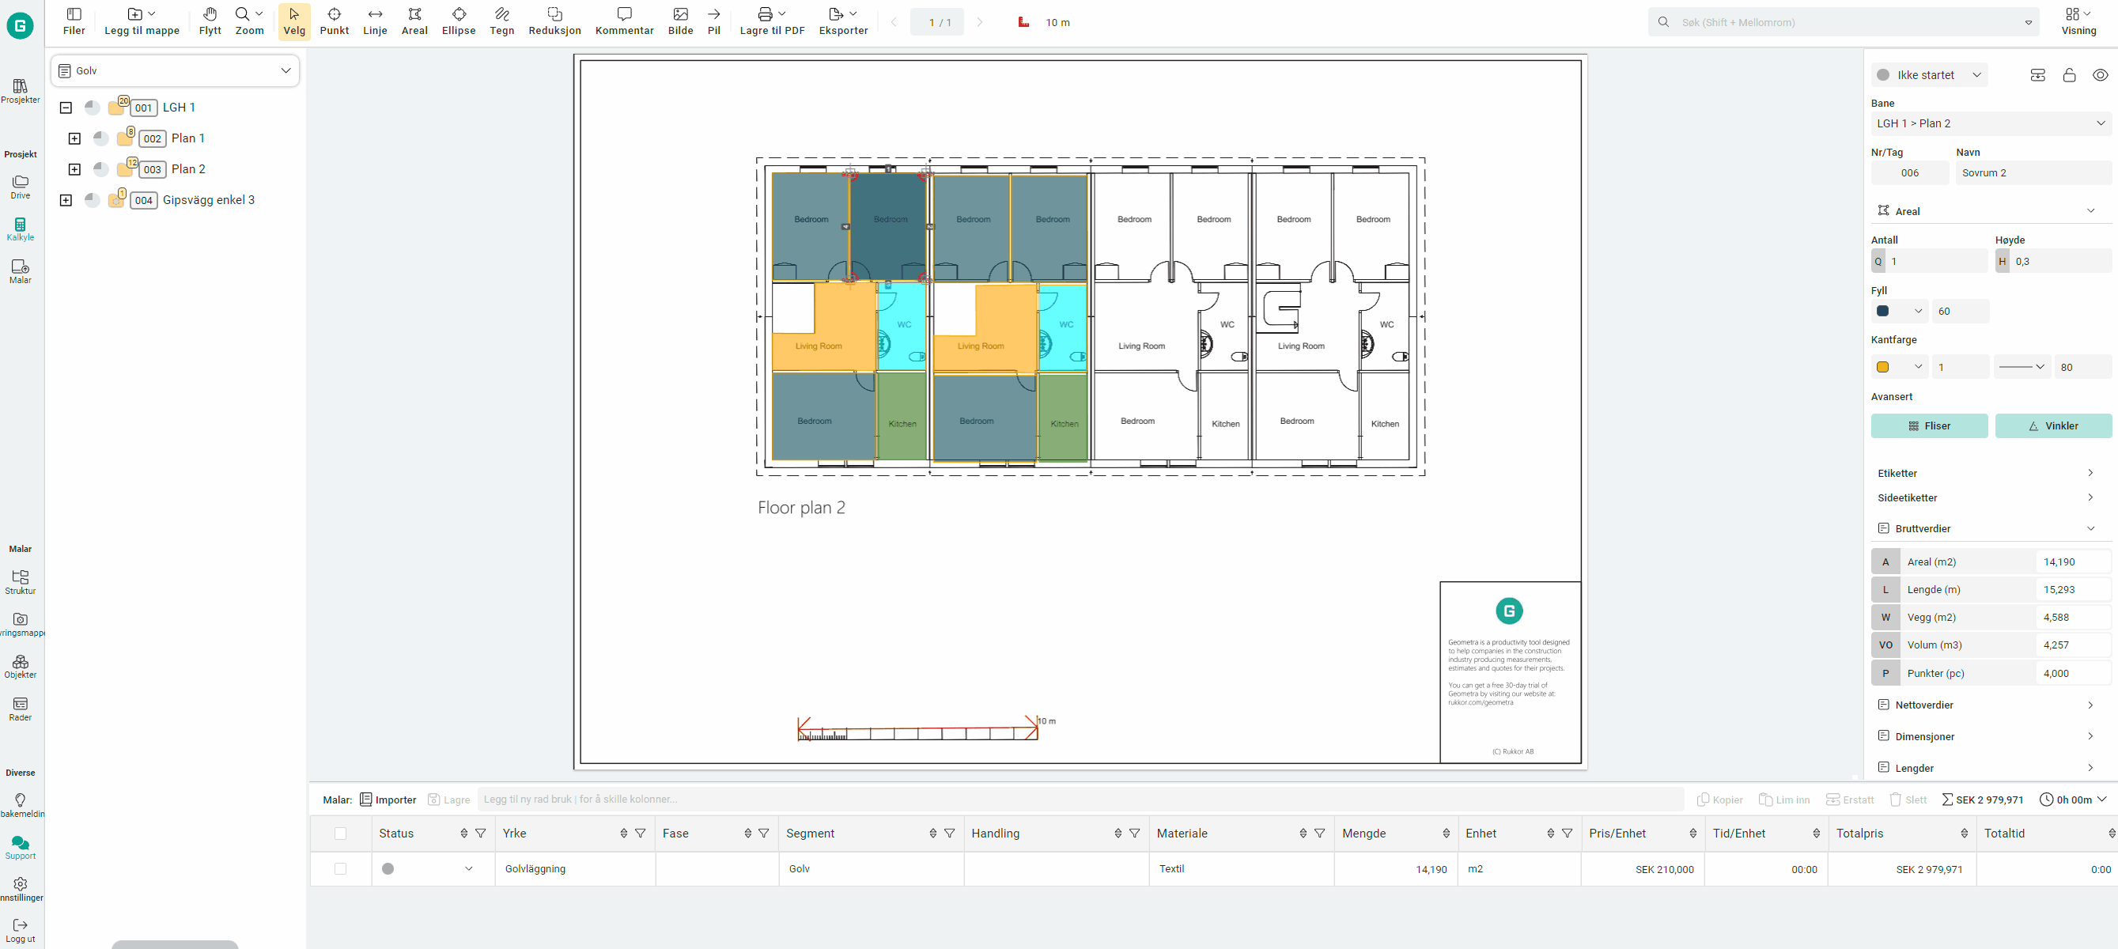The width and height of the screenshot is (2118, 949).
Task: Open Drive in the sidebar
Action: pos(21,187)
